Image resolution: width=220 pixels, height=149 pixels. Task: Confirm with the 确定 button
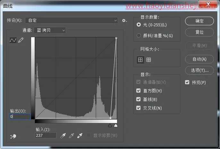coord(199,21)
